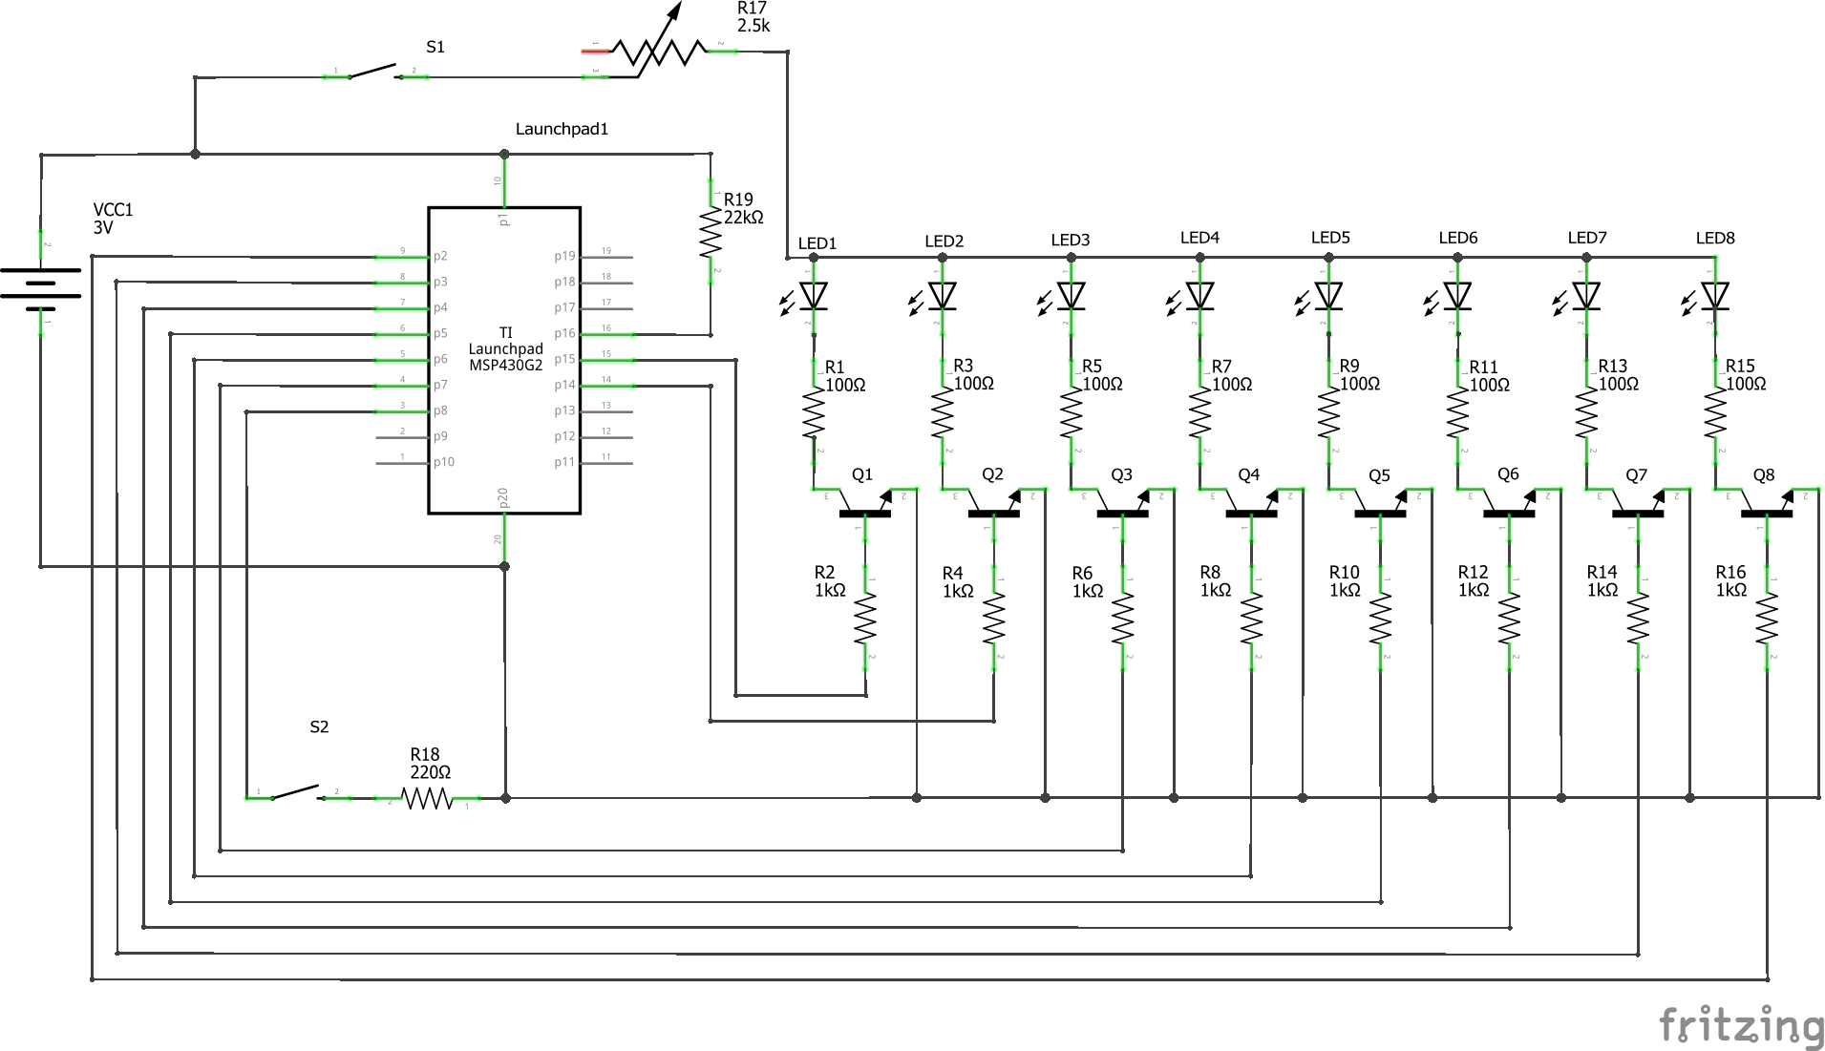Click the 'Q1' label text
This screenshot has height=1051, width=1825.
click(x=861, y=474)
